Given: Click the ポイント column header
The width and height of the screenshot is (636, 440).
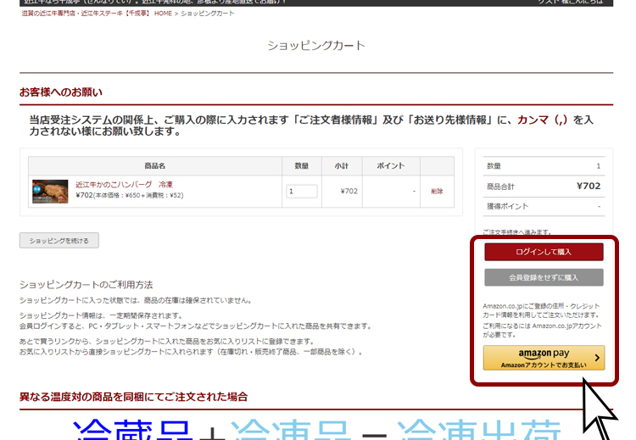Looking at the screenshot, I should pos(390,166).
